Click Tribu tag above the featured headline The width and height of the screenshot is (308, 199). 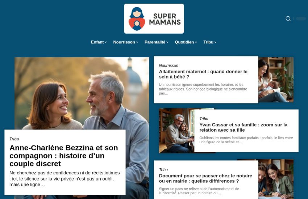coord(14,139)
